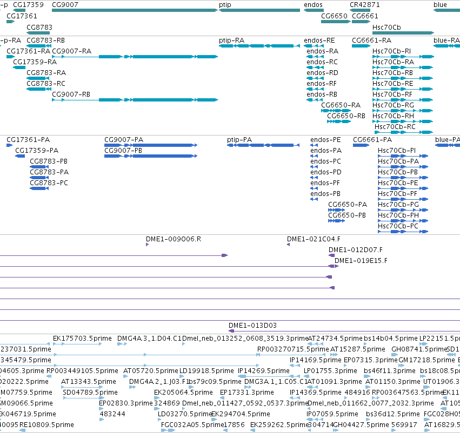Select the CG9007-RA transcript label
The height and width of the screenshot is (433, 460).
pyautogui.click(x=71, y=51)
